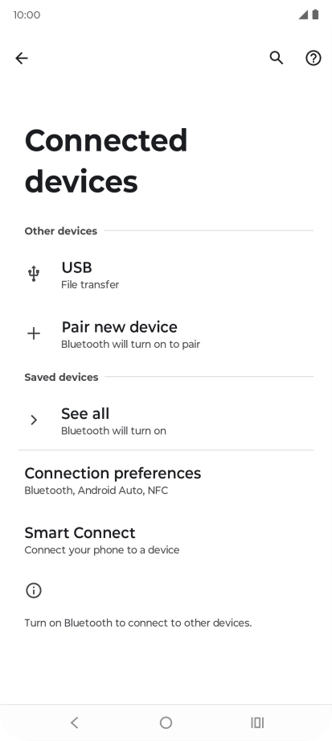Tap the info circle icon

[x=34, y=590]
